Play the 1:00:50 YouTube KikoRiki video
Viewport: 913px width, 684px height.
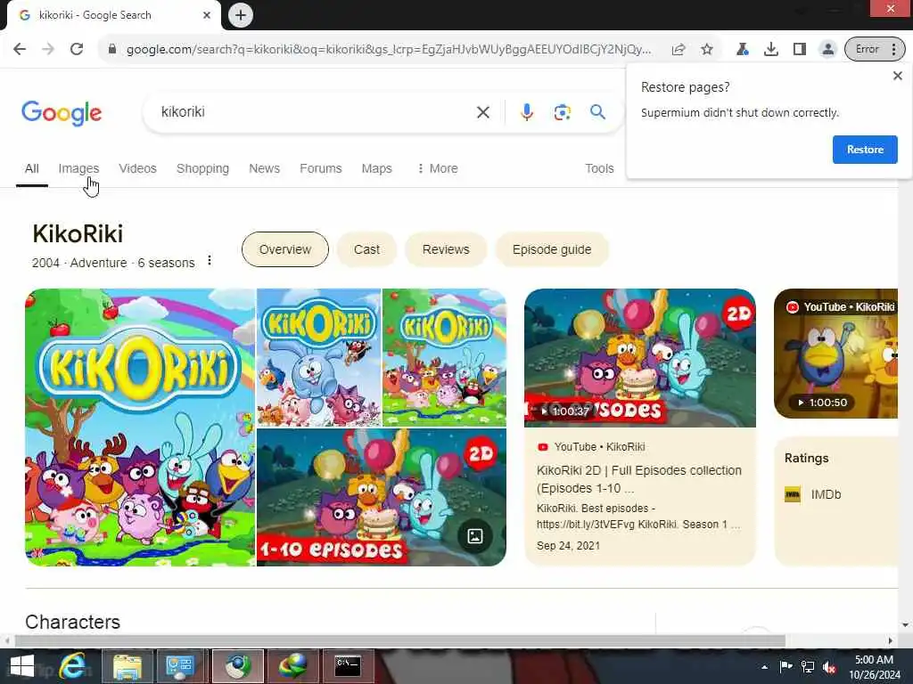835,354
